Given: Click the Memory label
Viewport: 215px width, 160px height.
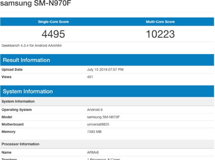Looking at the screenshot, I should pyautogui.click(x=9, y=132).
